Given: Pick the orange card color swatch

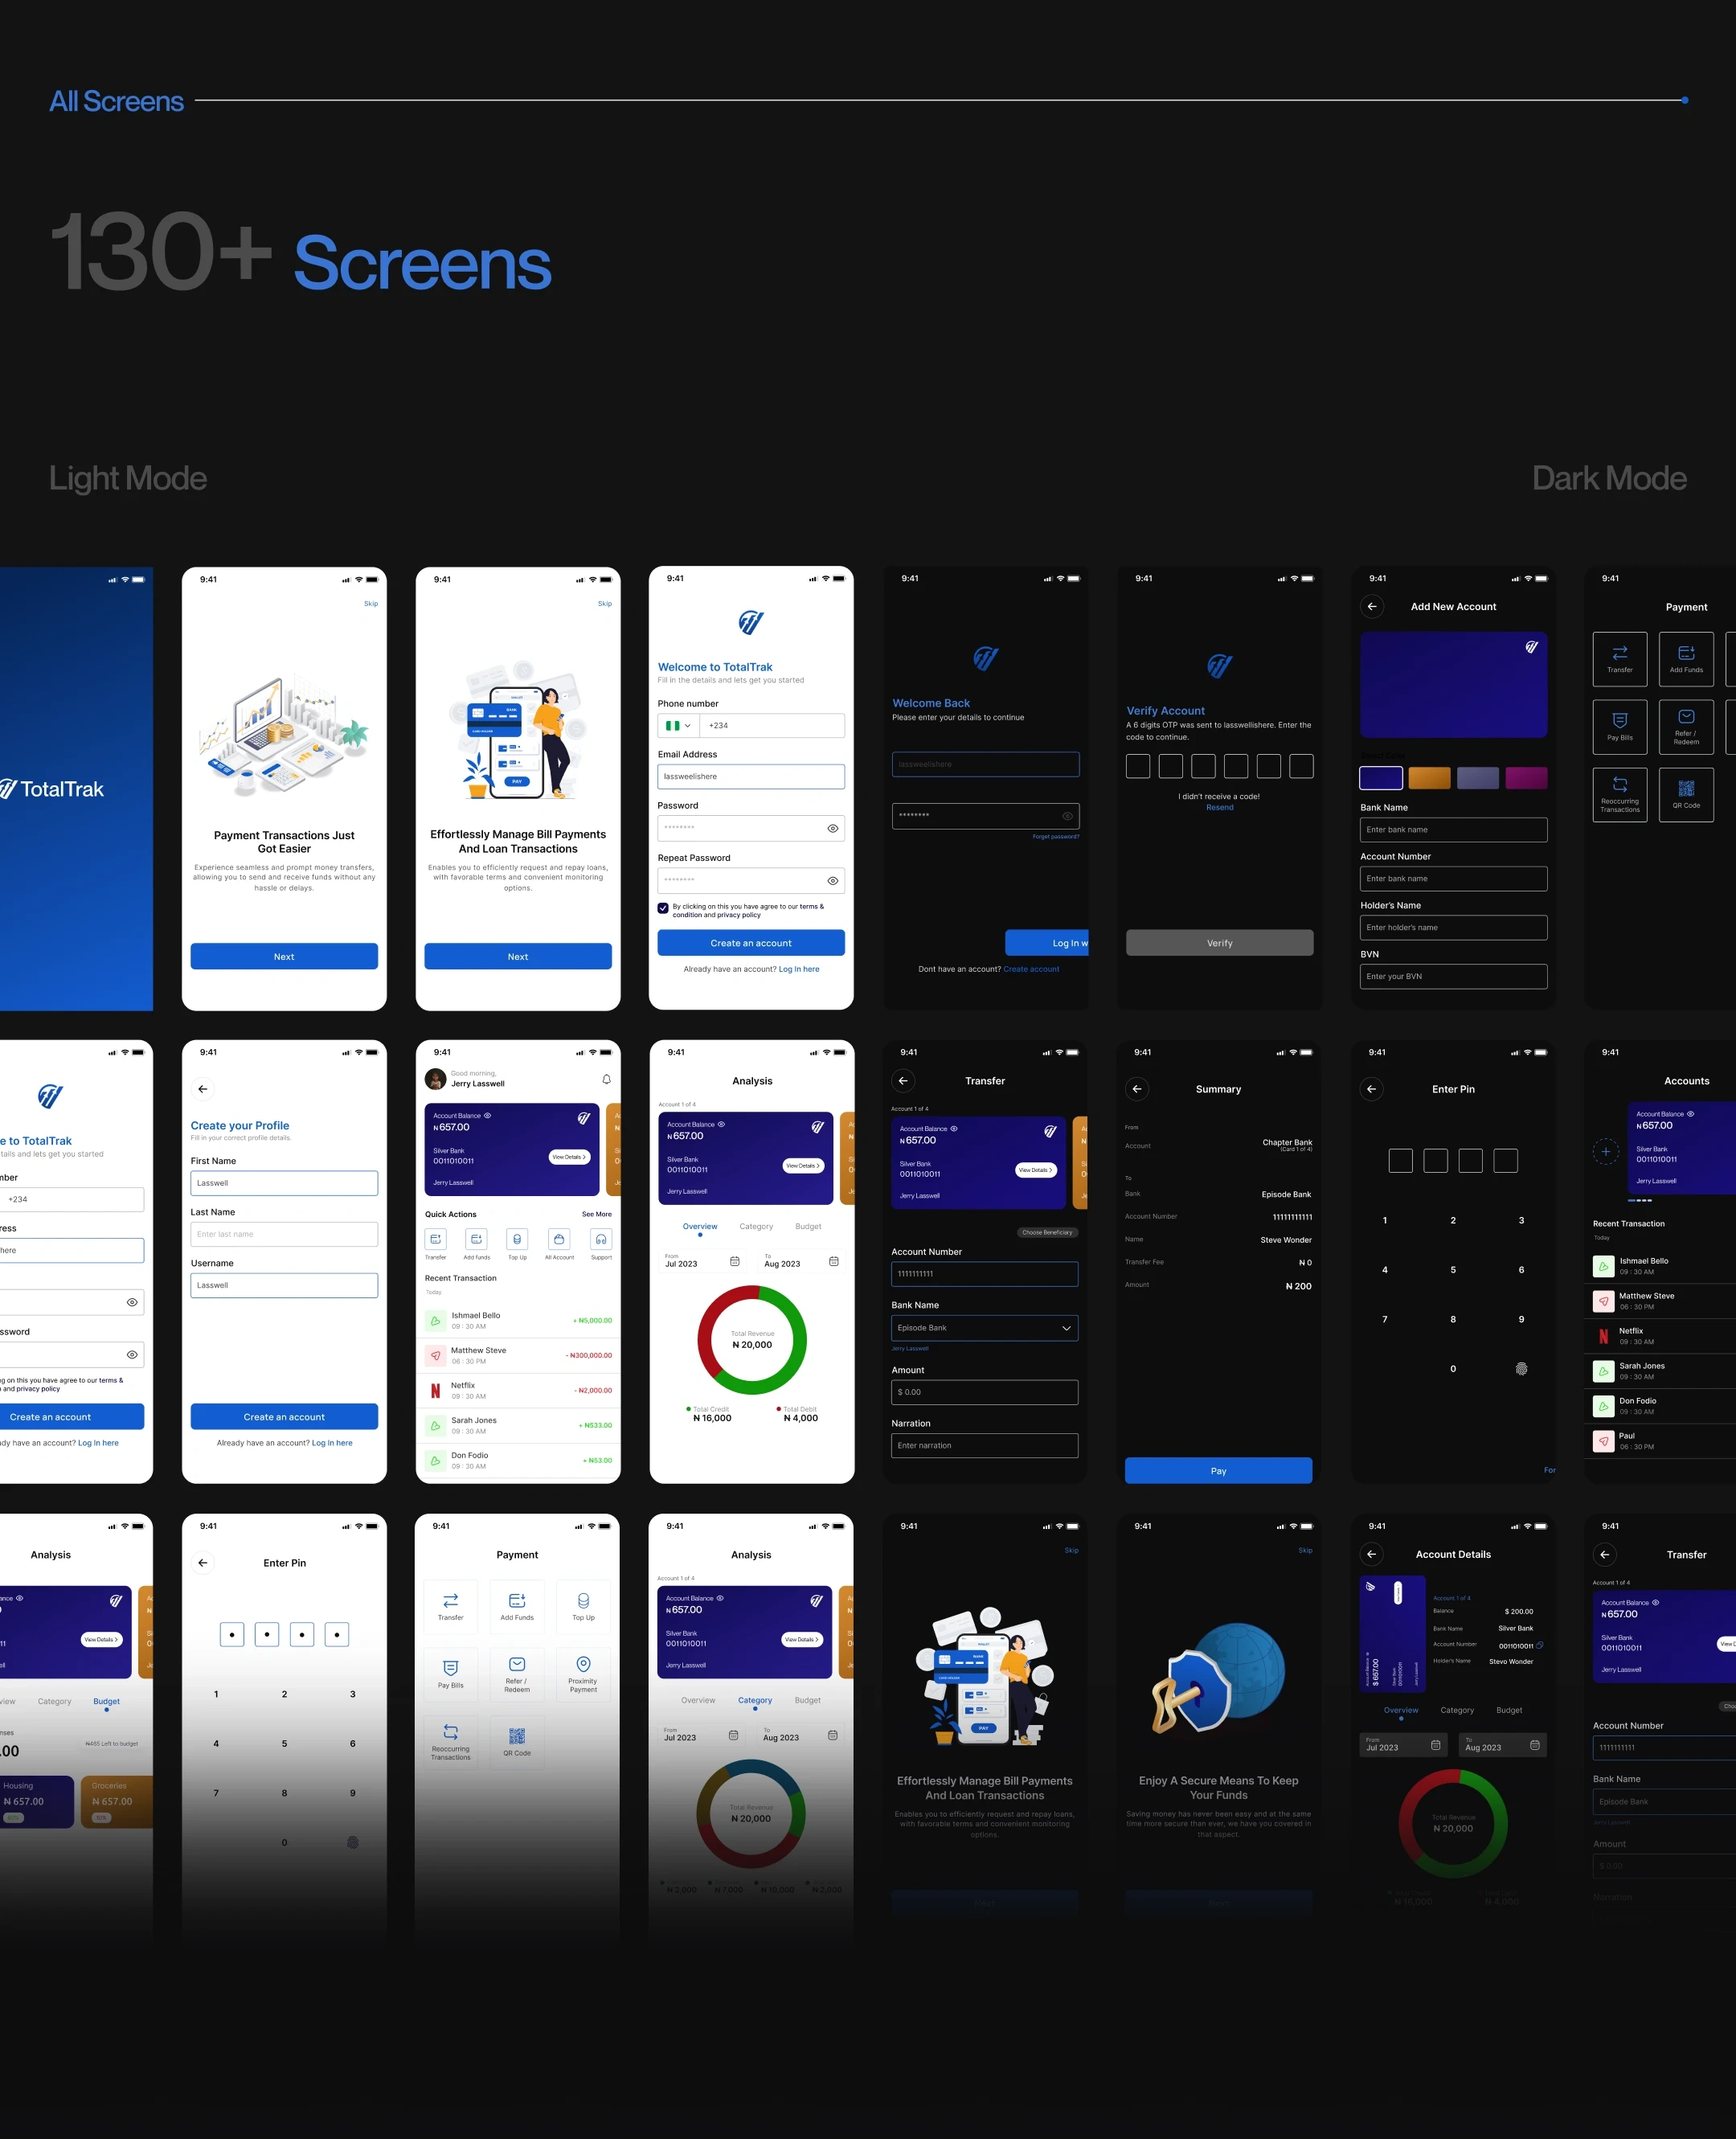Looking at the screenshot, I should point(1429,778).
